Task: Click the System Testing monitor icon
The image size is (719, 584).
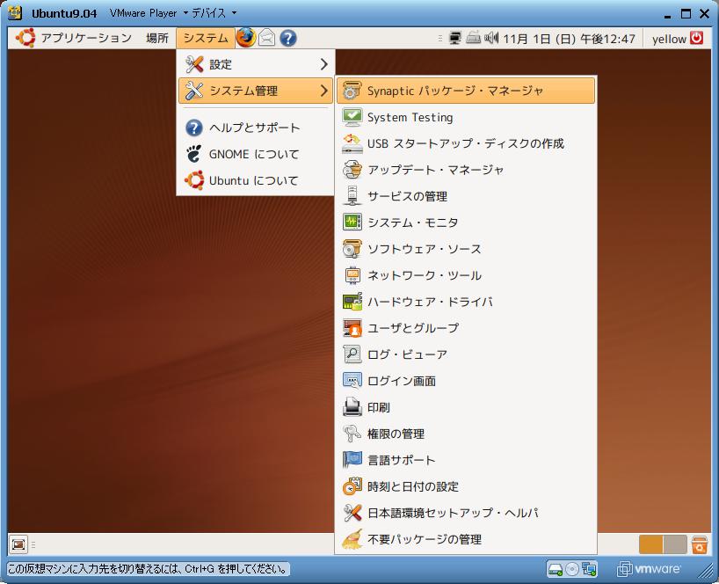Action: coord(352,117)
